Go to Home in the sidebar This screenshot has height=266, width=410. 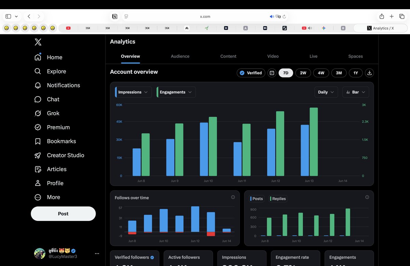tap(48, 57)
